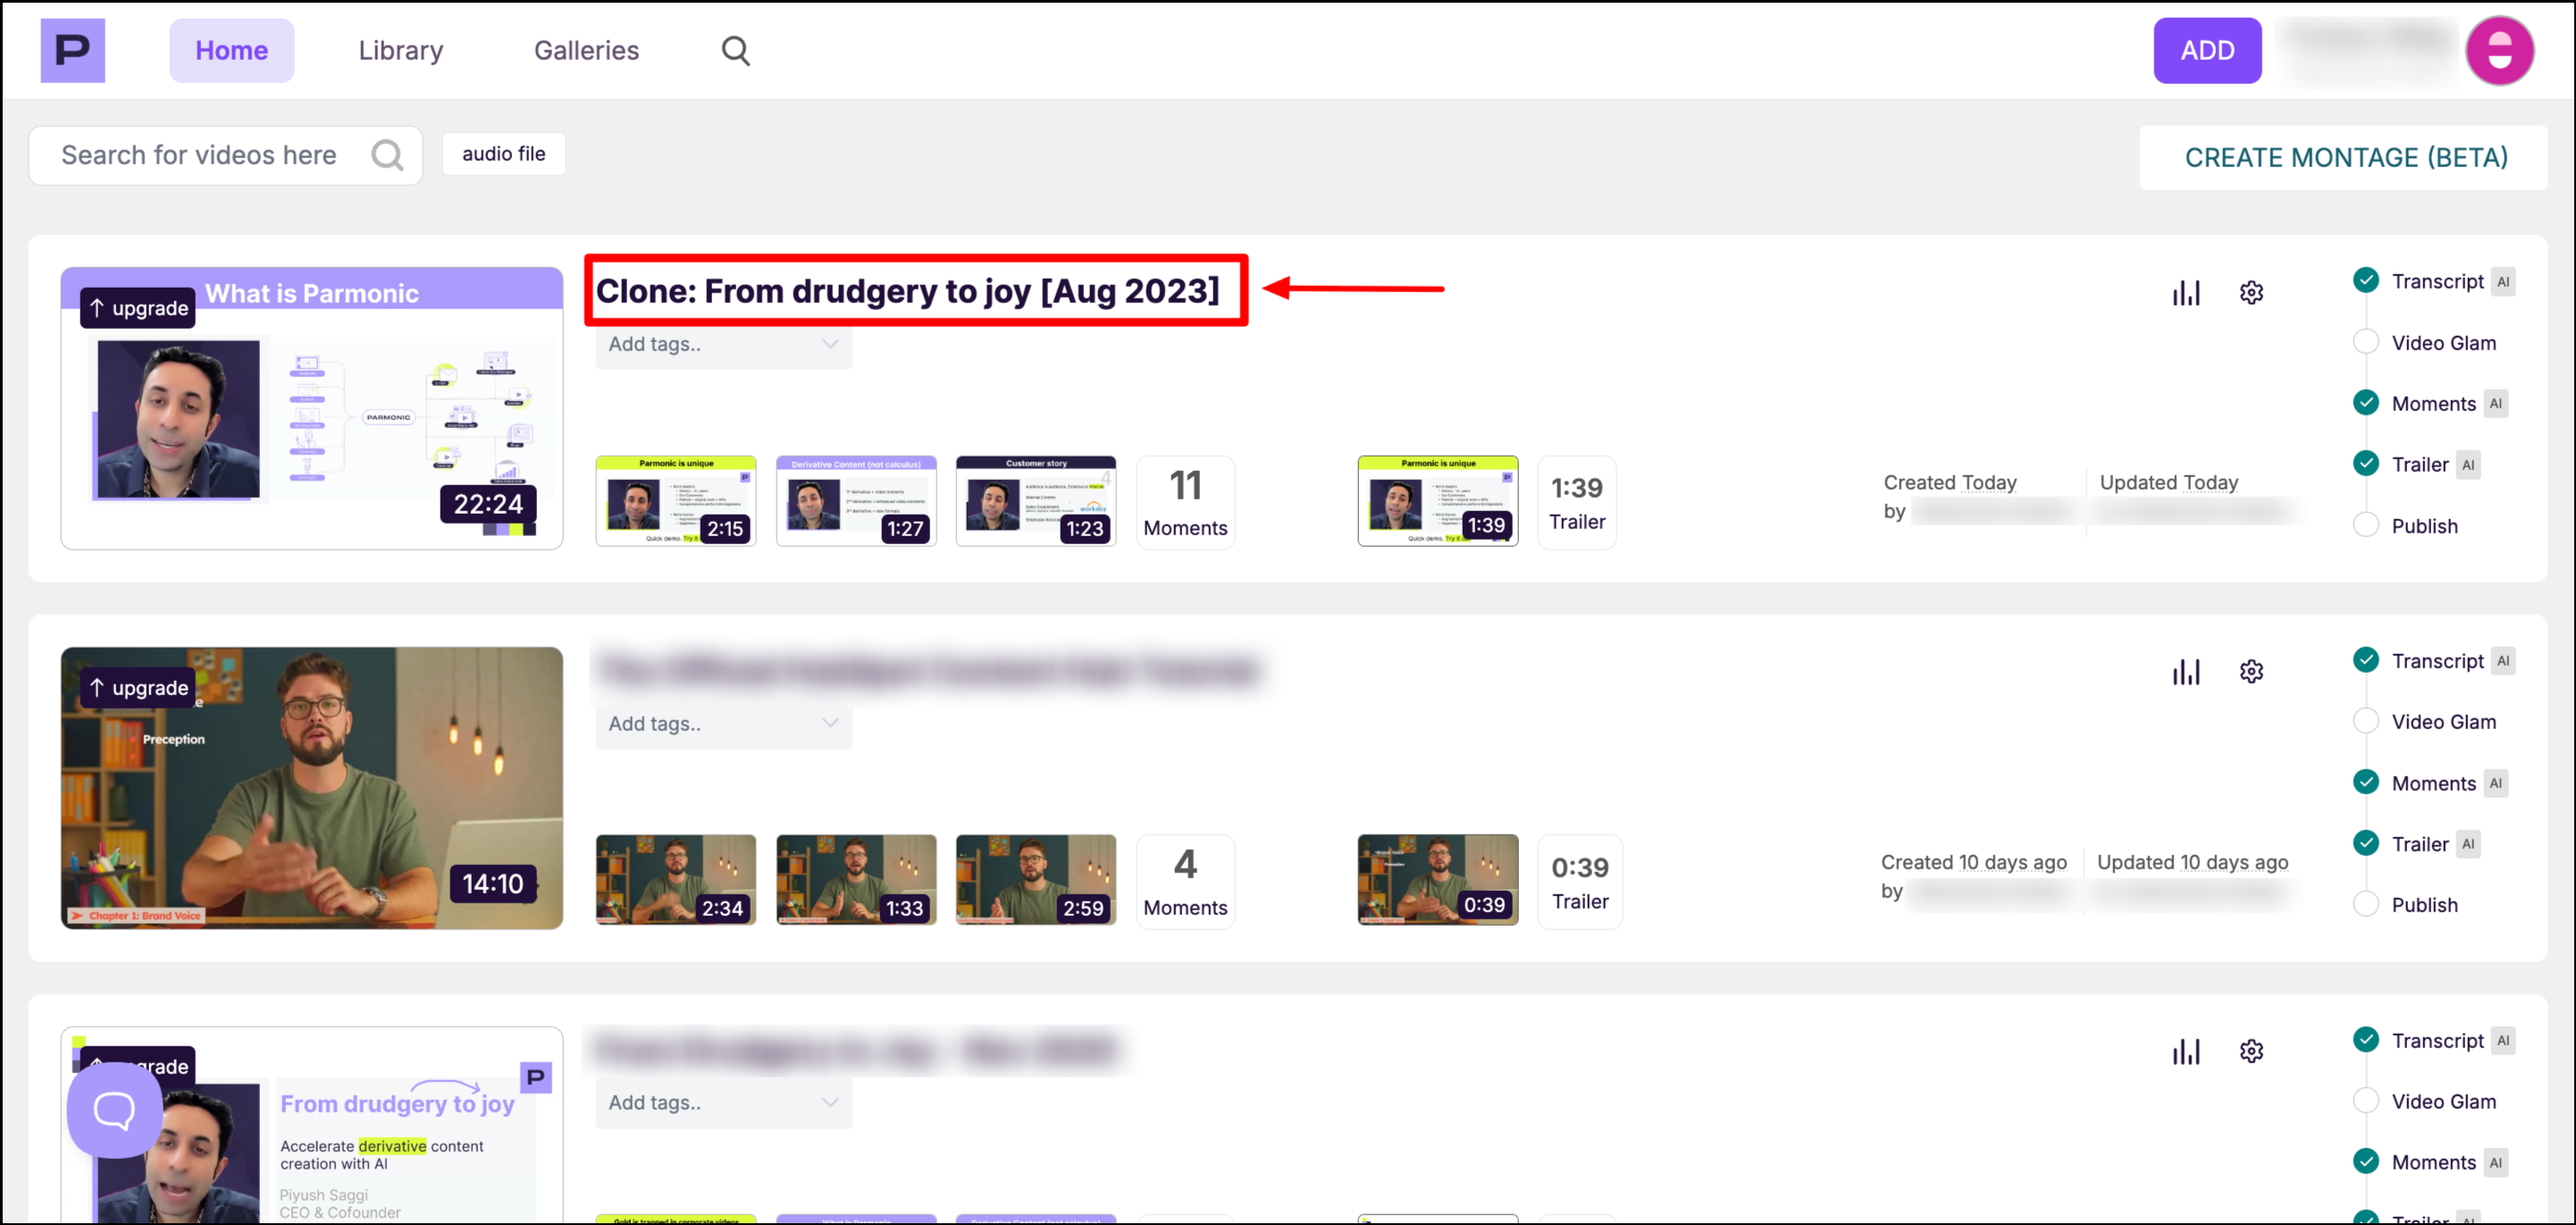Open settings gear for second video
Screen dimensions: 2576x1225
point(2251,671)
